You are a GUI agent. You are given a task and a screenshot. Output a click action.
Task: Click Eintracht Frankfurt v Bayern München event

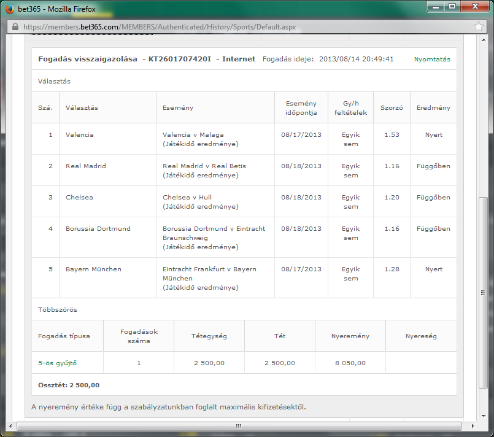click(x=209, y=274)
